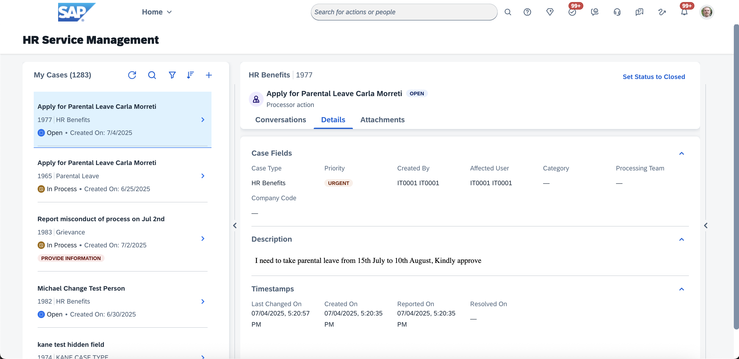
Task: Search within My Cases list
Action: [152, 75]
